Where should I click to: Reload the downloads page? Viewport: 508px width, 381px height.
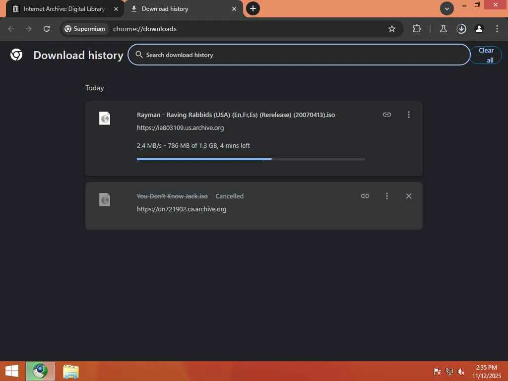click(x=47, y=29)
